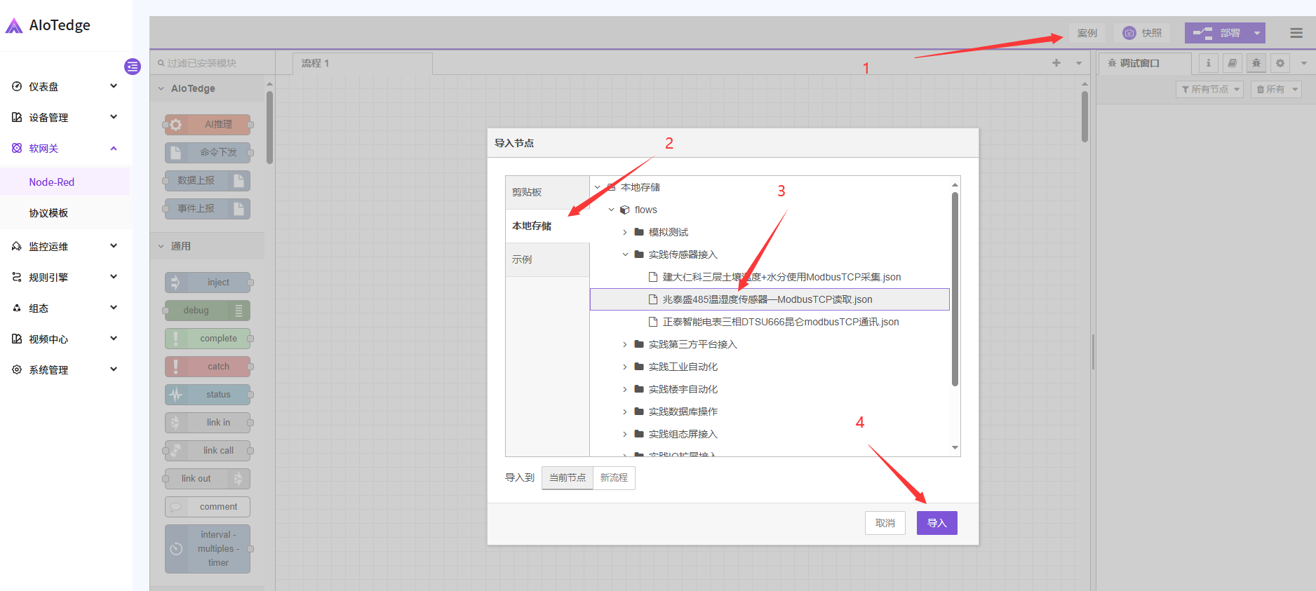Screen dimensions: 1316x591
Task: Select 新流程 import target option
Action: point(614,478)
